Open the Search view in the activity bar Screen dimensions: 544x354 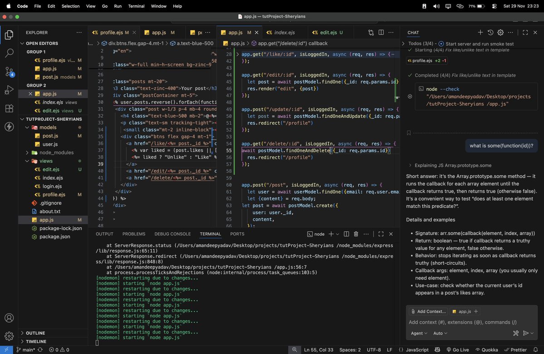(x=9, y=53)
